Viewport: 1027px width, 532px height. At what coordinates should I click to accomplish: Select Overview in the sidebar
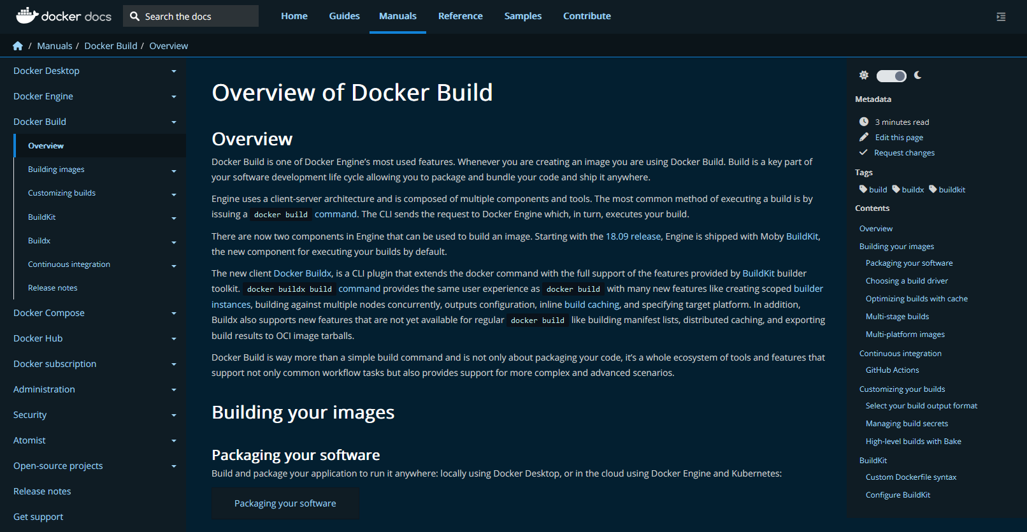pos(46,146)
